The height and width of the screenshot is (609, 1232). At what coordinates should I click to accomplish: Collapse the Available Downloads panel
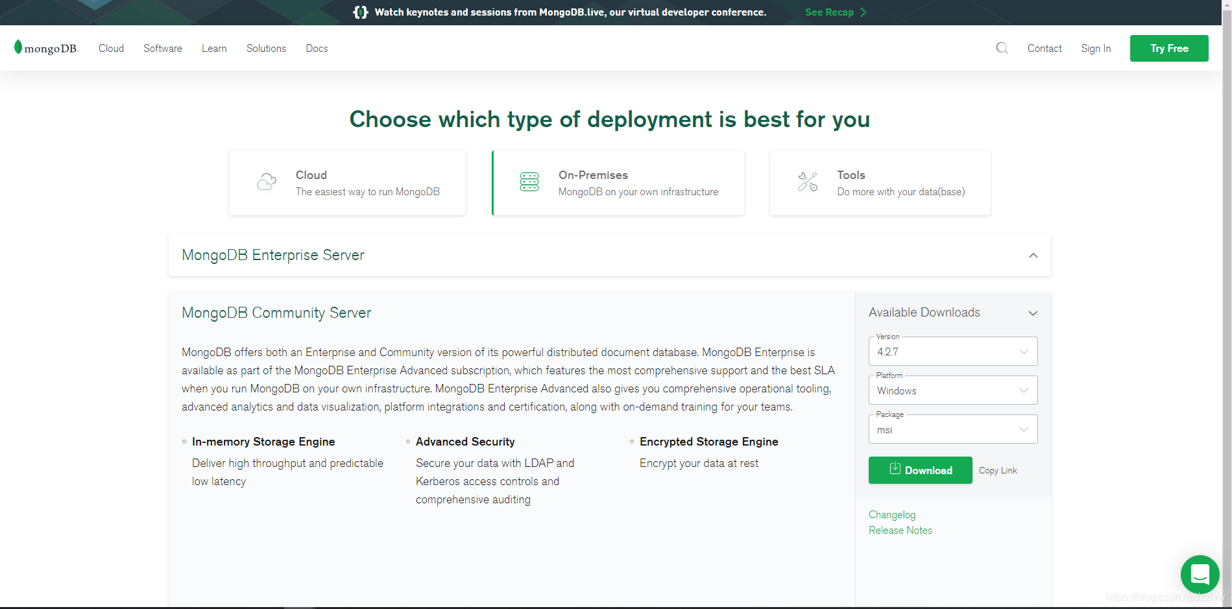[x=1033, y=313]
